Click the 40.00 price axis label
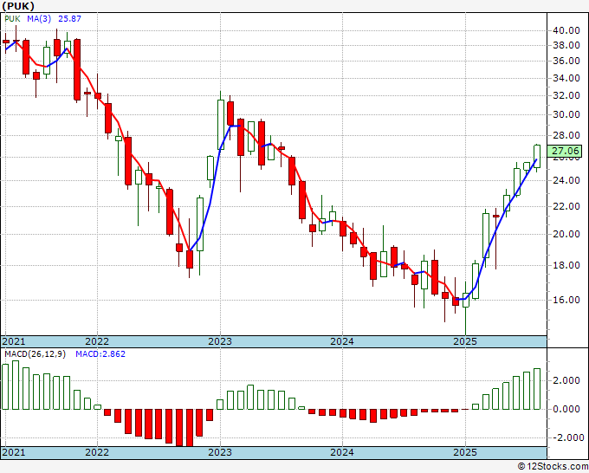 tap(566, 30)
